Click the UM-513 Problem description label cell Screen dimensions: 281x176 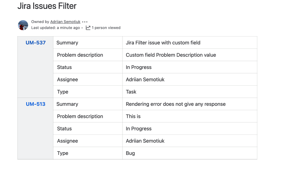(88, 116)
